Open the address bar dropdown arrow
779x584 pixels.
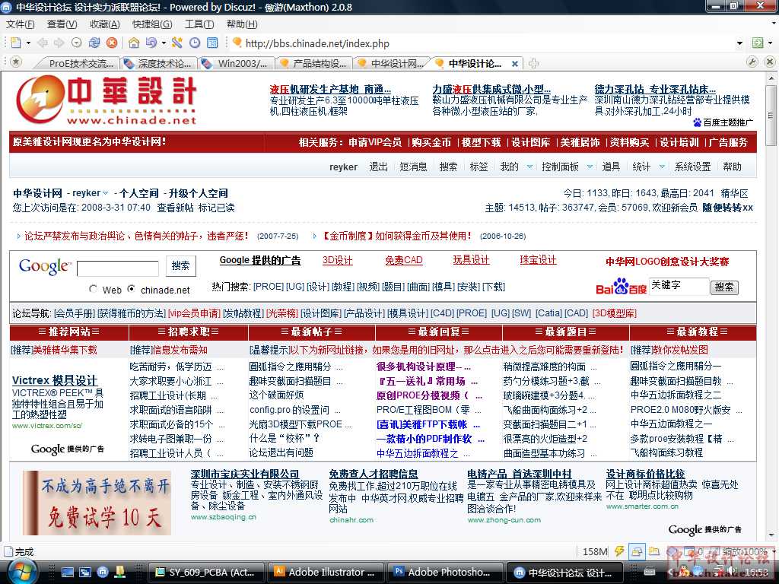[x=739, y=43]
